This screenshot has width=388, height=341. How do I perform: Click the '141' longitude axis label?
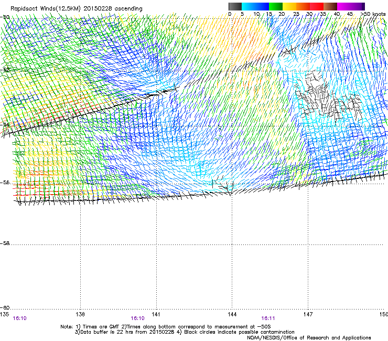pyautogui.click(x=156, y=314)
